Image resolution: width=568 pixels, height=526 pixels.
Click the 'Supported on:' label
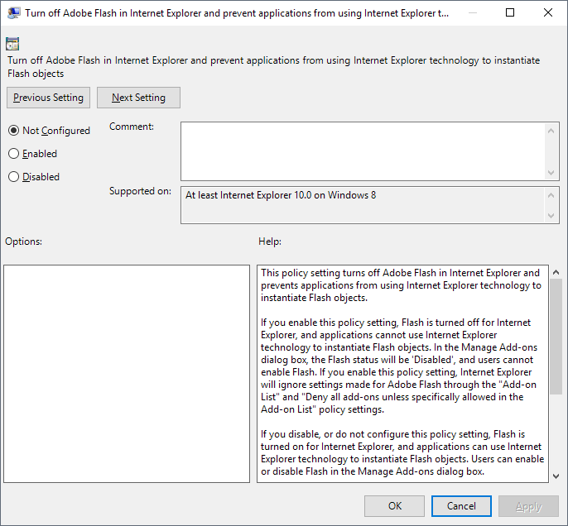click(x=140, y=191)
